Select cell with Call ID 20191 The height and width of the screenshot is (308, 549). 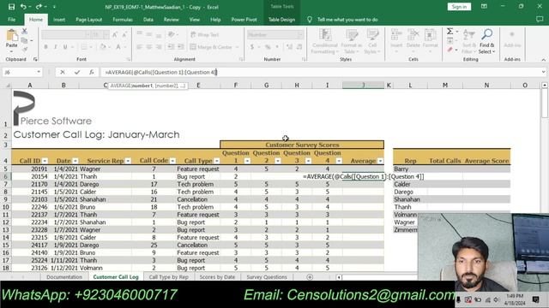tap(30, 169)
